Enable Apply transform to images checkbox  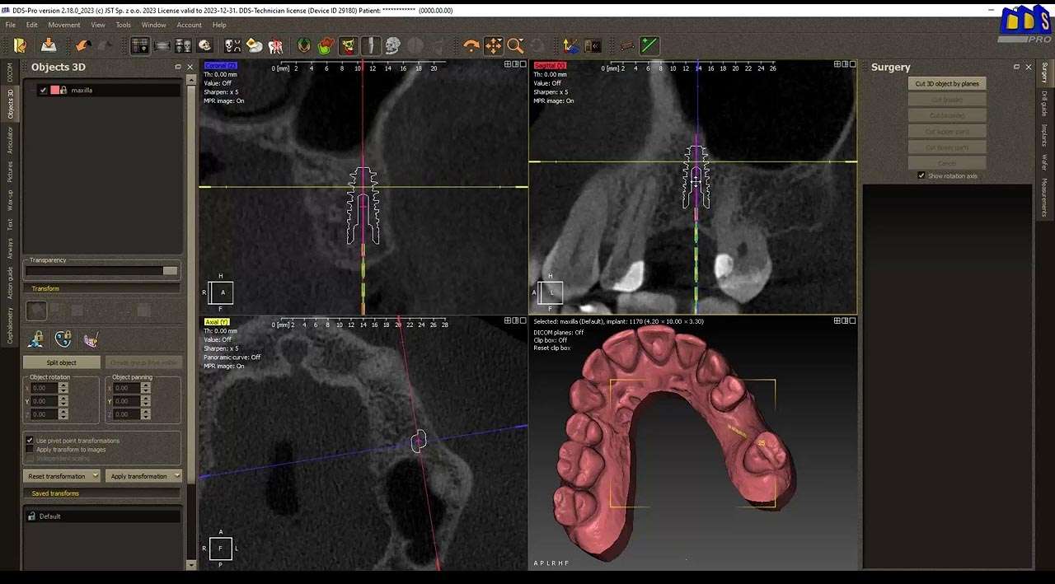click(x=30, y=450)
